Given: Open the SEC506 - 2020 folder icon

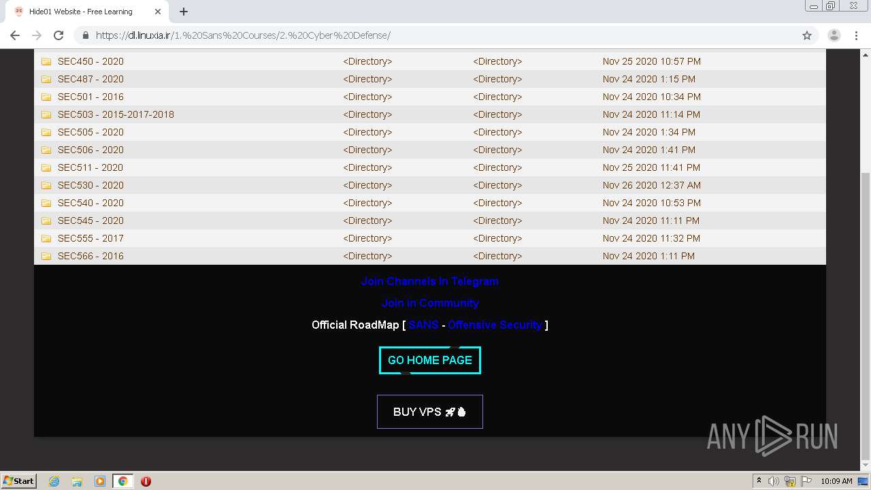Looking at the screenshot, I should 46,150.
